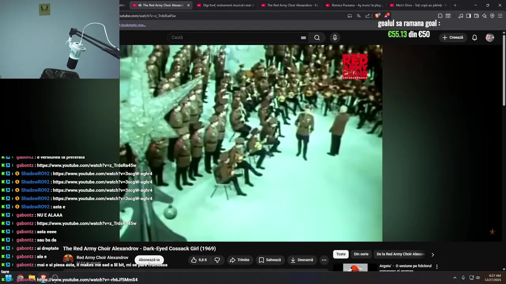The height and width of the screenshot is (284, 506).
Task: Start voice search with microphone icon
Action: pyautogui.click(x=335, y=37)
